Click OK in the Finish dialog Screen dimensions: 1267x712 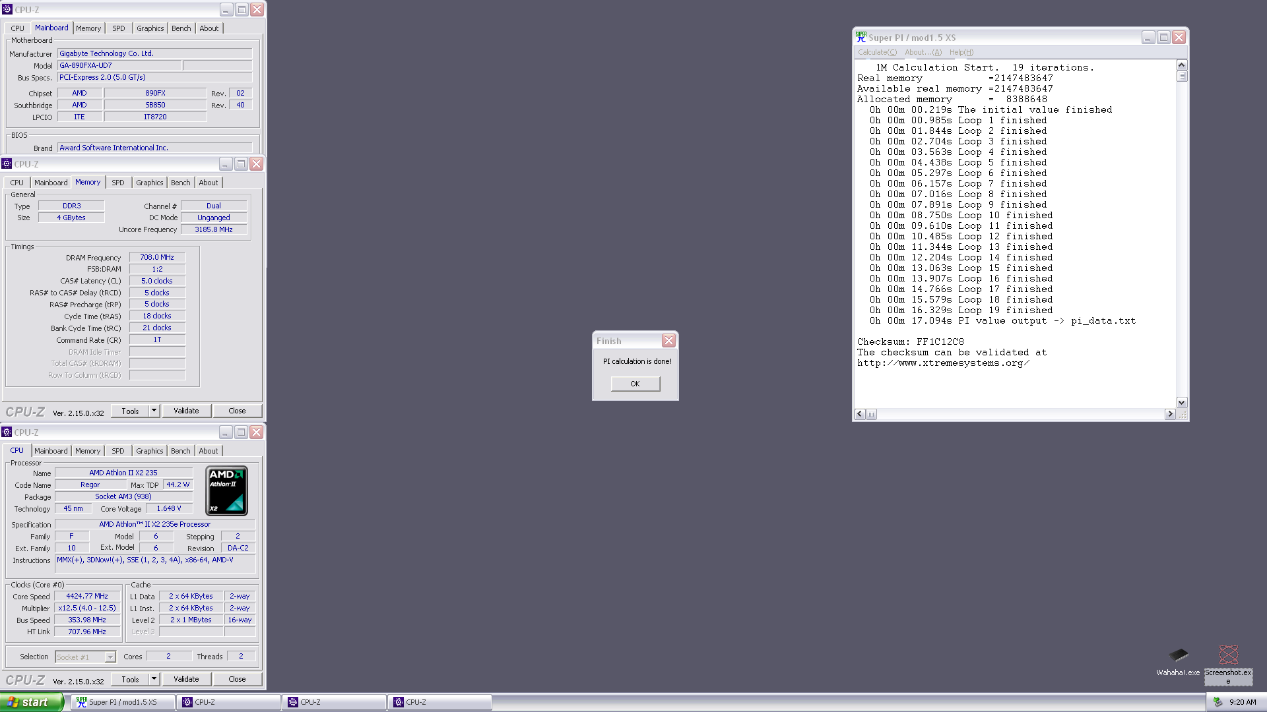point(635,384)
